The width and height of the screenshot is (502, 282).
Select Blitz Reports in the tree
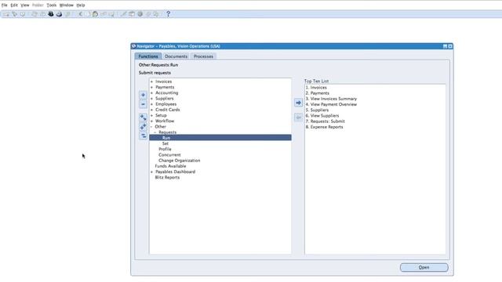[x=167, y=178]
